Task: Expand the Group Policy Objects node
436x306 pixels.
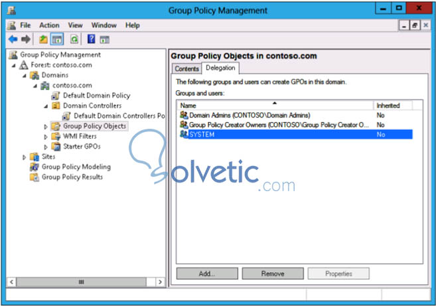Action: point(46,127)
